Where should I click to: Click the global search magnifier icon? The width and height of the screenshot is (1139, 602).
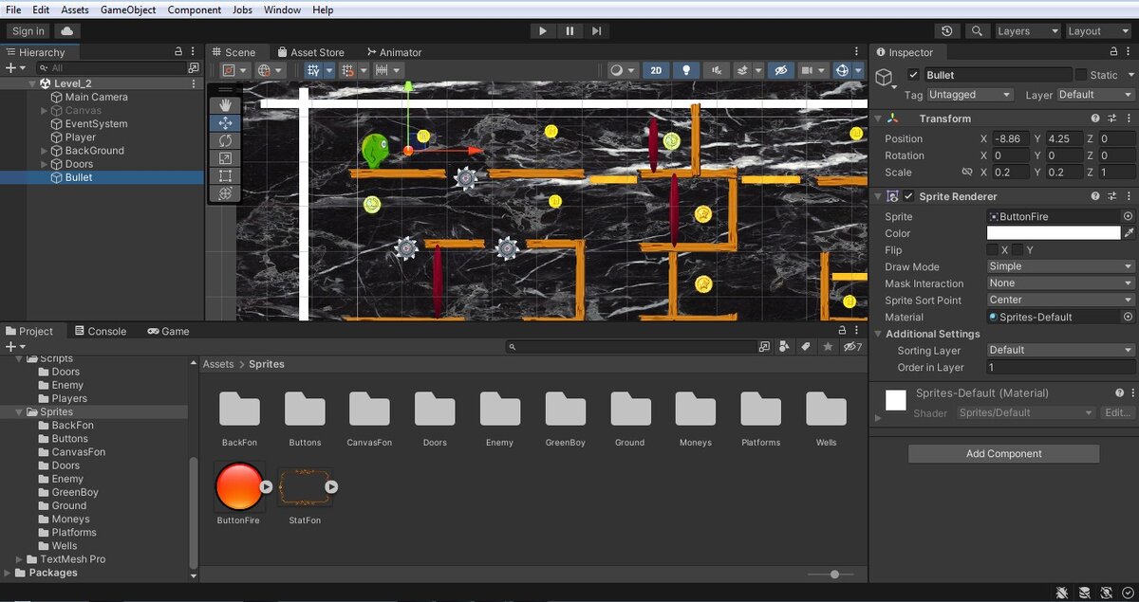point(977,31)
